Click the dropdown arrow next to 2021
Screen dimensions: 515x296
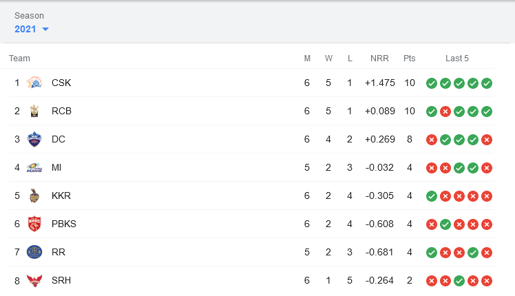click(45, 29)
